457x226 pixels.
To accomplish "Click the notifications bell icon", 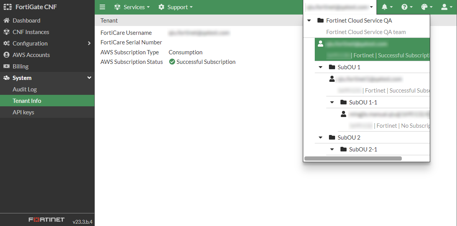I will click(x=385, y=7).
